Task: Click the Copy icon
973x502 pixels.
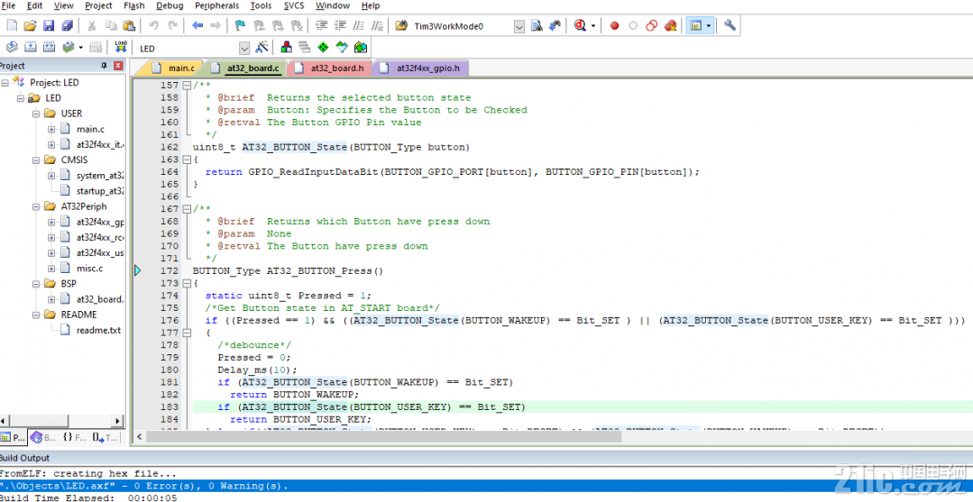Action: pyautogui.click(x=110, y=26)
